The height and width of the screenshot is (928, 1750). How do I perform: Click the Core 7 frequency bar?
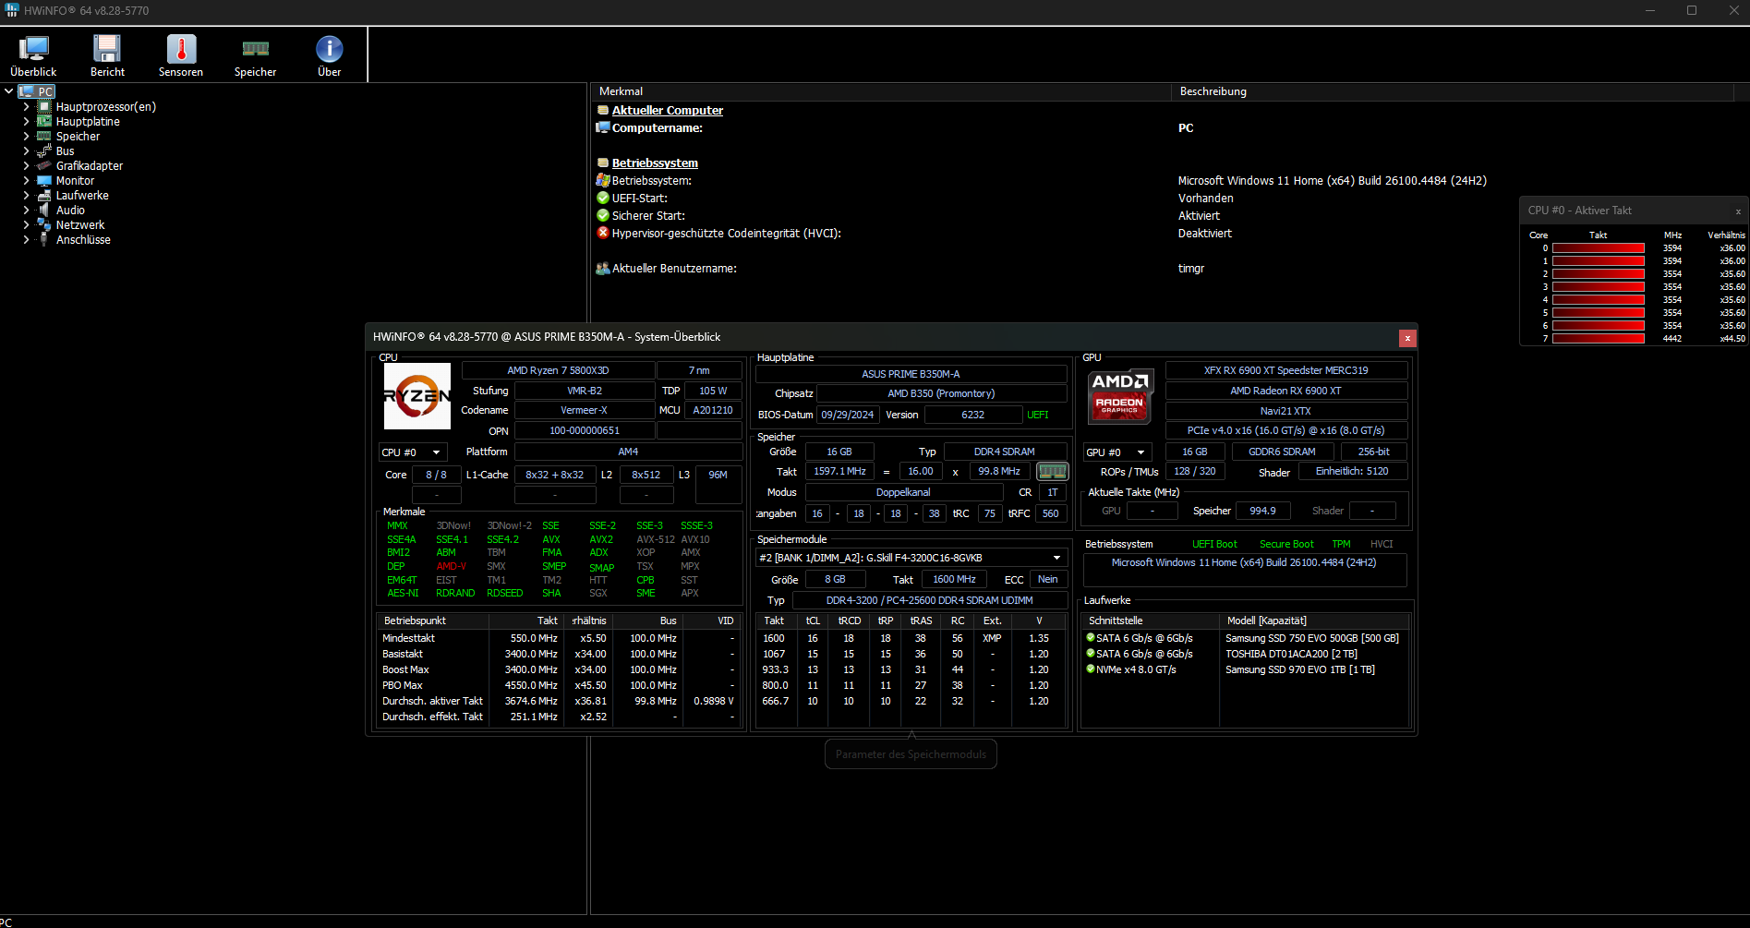[1599, 339]
